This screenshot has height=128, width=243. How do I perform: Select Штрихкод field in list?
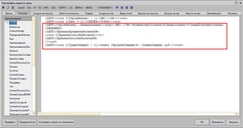[x=15, y=27]
